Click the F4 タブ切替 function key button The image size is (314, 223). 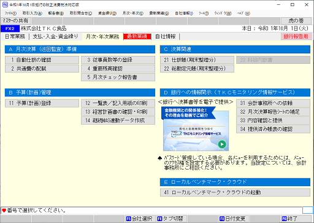(x=171, y=219)
